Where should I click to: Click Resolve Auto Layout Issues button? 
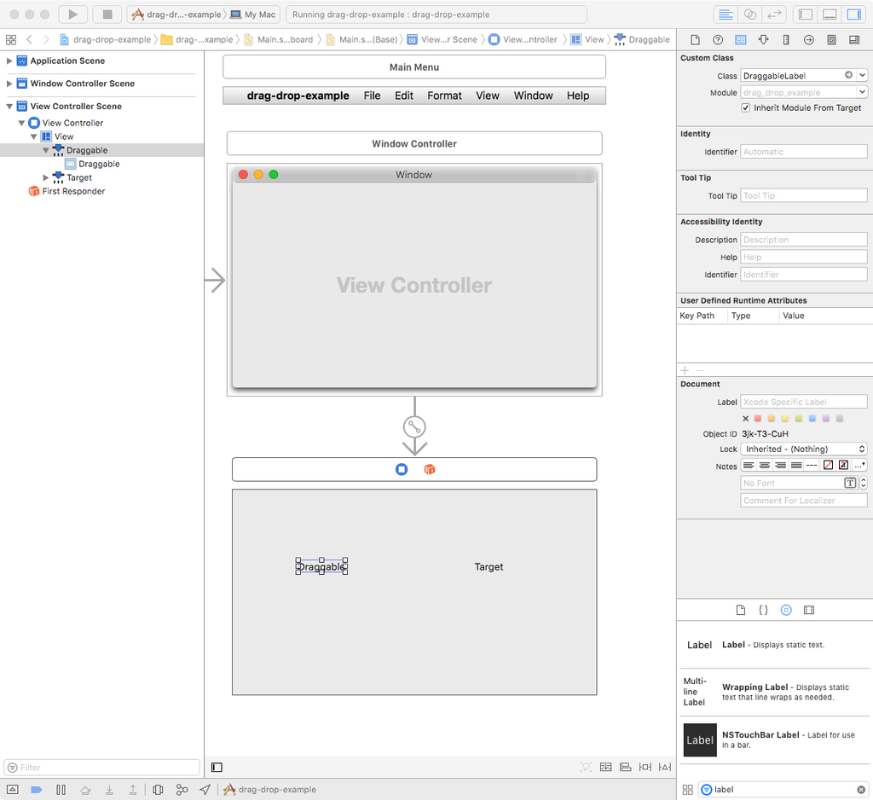[665, 767]
